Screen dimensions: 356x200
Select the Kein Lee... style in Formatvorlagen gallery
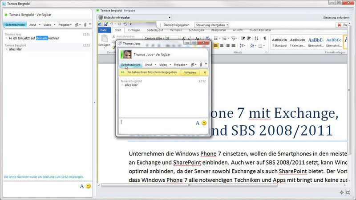point(298,42)
